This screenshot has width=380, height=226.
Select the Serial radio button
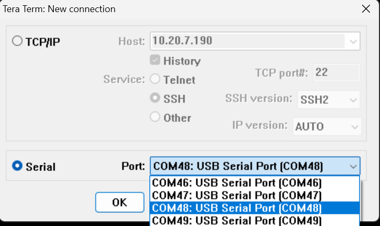point(17,166)
